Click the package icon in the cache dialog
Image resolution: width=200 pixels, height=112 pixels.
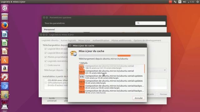73,53
